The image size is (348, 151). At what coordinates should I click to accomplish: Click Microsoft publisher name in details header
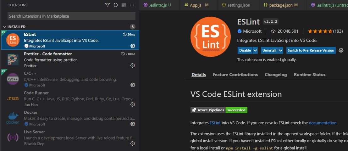pyautogui.click(x=252, y=31)
